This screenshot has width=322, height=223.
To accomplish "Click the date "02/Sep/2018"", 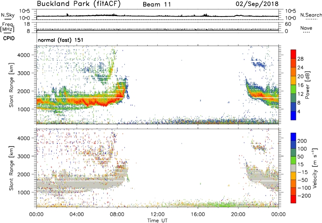I will tap(257, 4).
